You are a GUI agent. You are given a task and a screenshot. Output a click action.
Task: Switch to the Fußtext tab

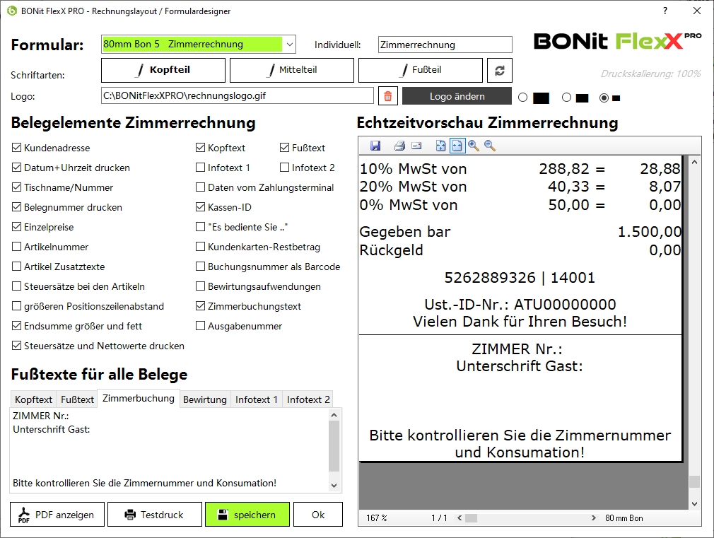pos(77,399)
